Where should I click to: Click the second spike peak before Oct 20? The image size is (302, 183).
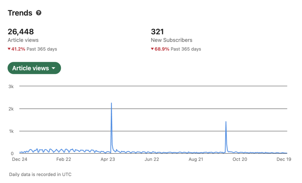(226, 122)
